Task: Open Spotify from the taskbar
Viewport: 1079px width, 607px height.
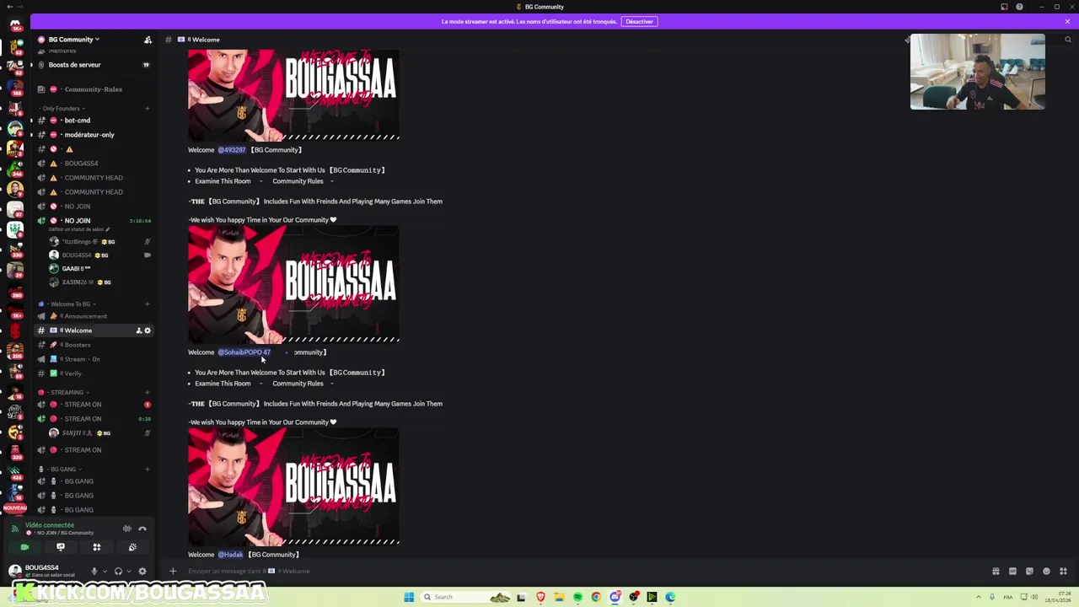Action: coord(577,597)
